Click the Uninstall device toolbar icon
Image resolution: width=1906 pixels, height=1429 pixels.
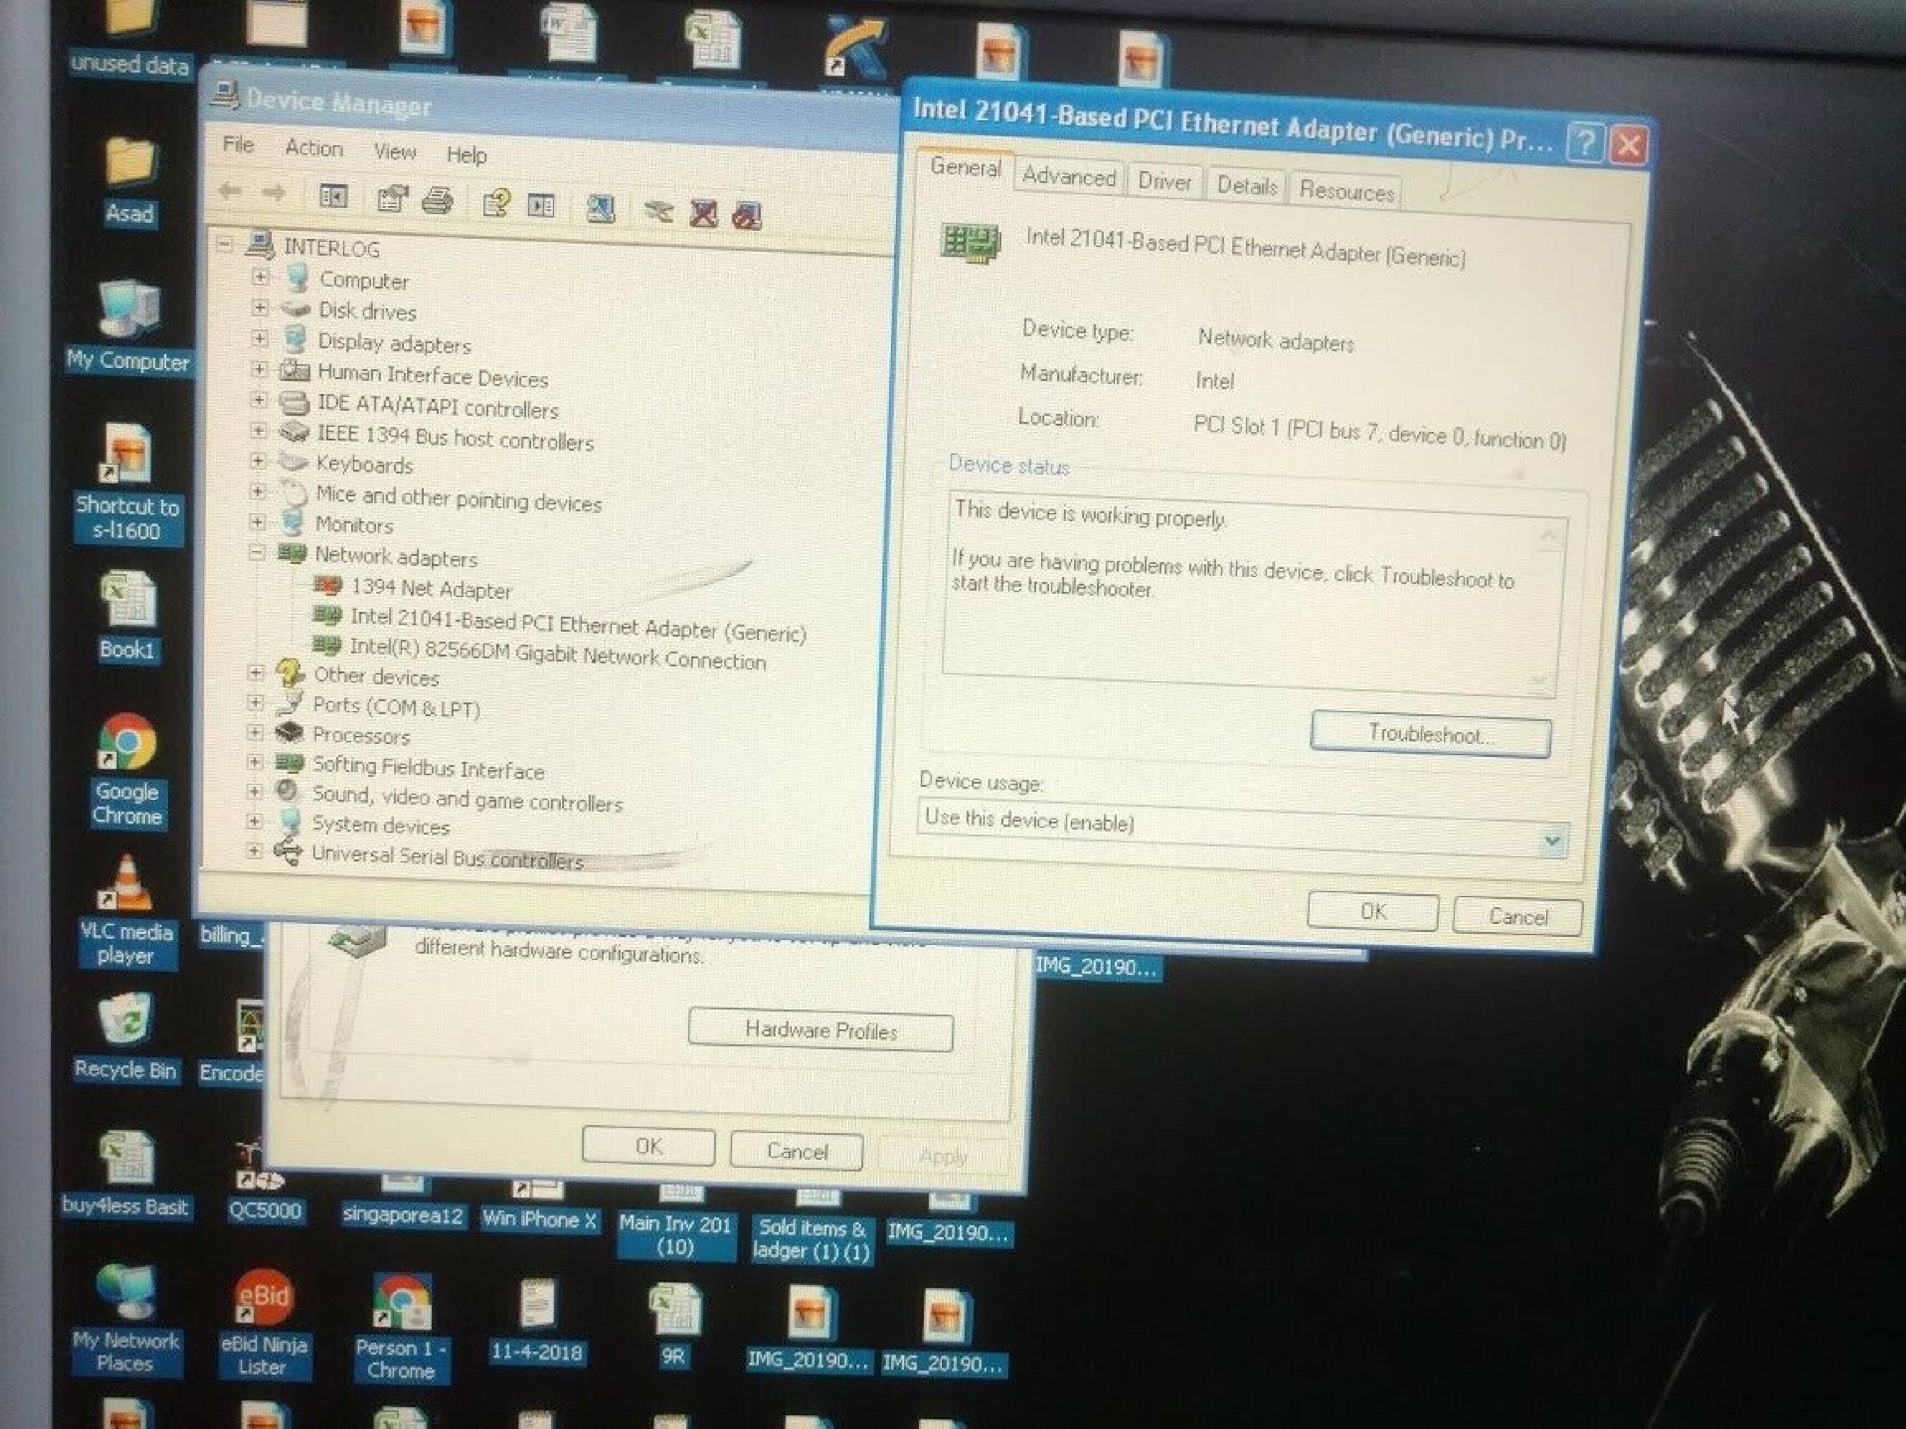[x=704, y=212]
